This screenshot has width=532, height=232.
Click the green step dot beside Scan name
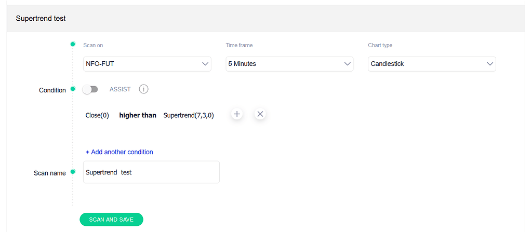[x=73, y=172]
